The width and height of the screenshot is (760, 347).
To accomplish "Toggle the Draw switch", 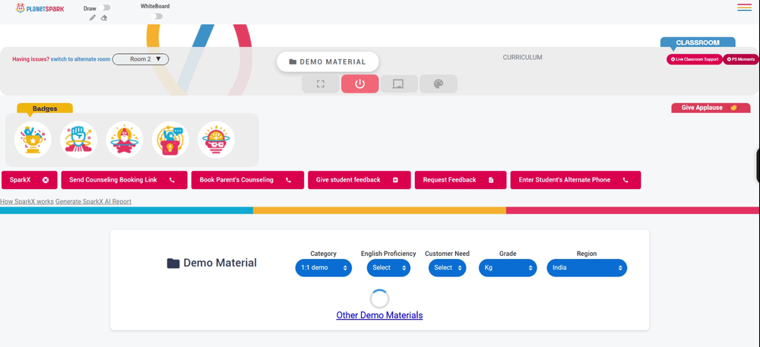I will pyautogui.click(x=104, y=8).
